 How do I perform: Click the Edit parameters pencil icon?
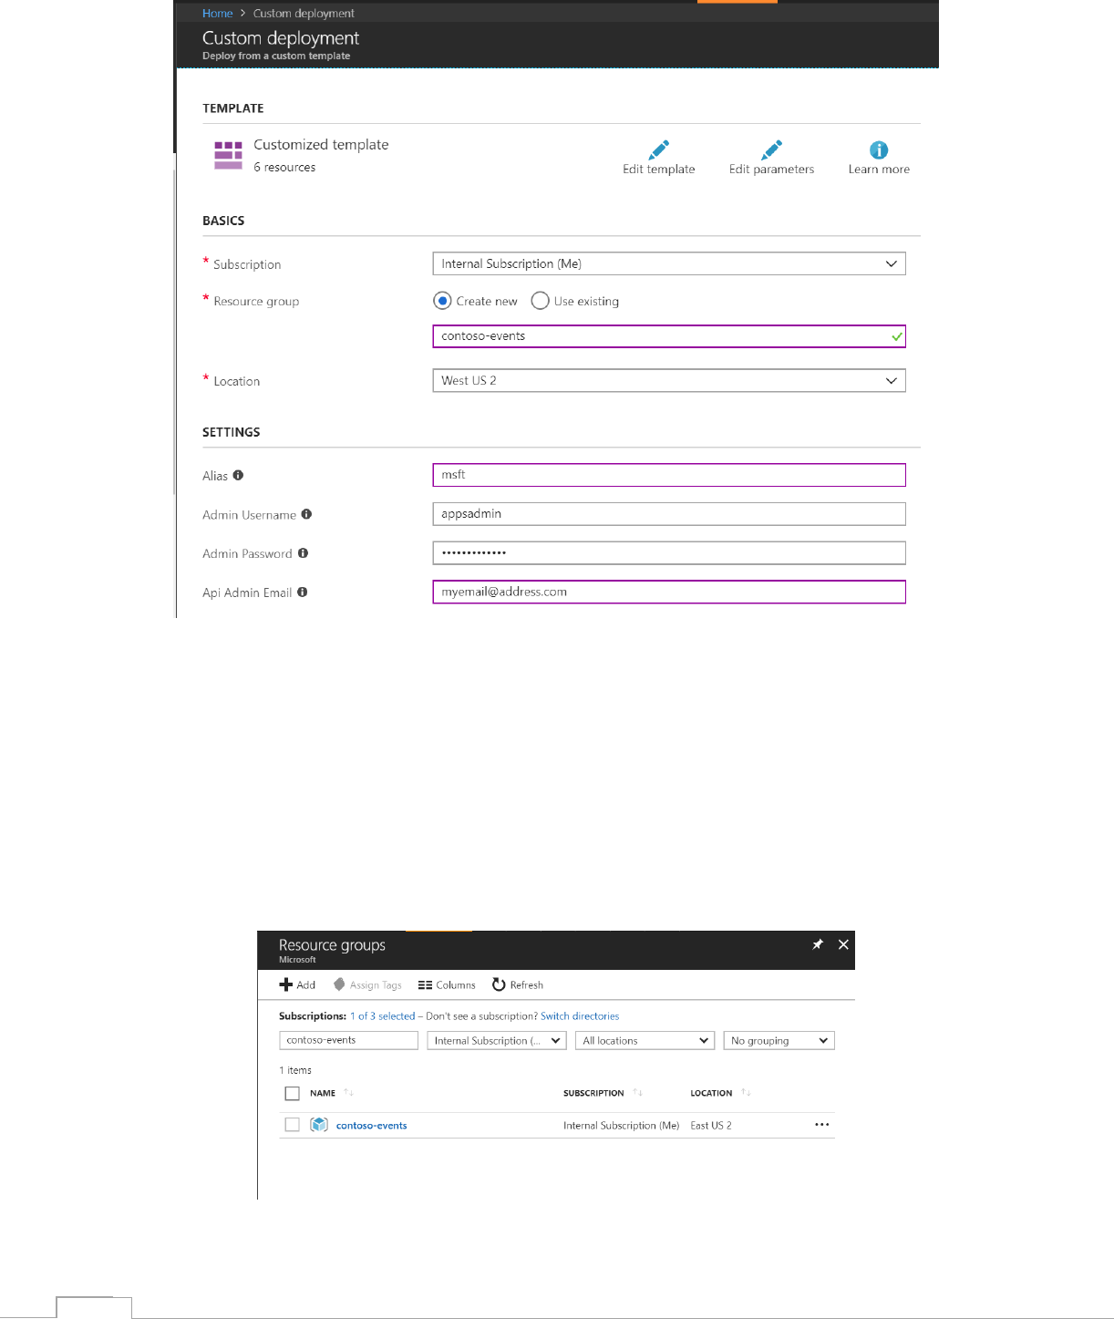click(x=771, y=149)
